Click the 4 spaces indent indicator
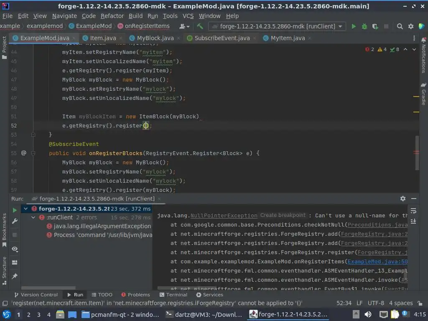Image resolution: width=428 pixels, height=321 pixels. click(401, 303)
